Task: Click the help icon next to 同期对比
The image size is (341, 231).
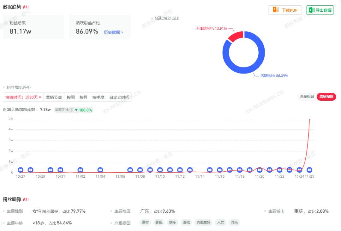Action: click(71, 110)
